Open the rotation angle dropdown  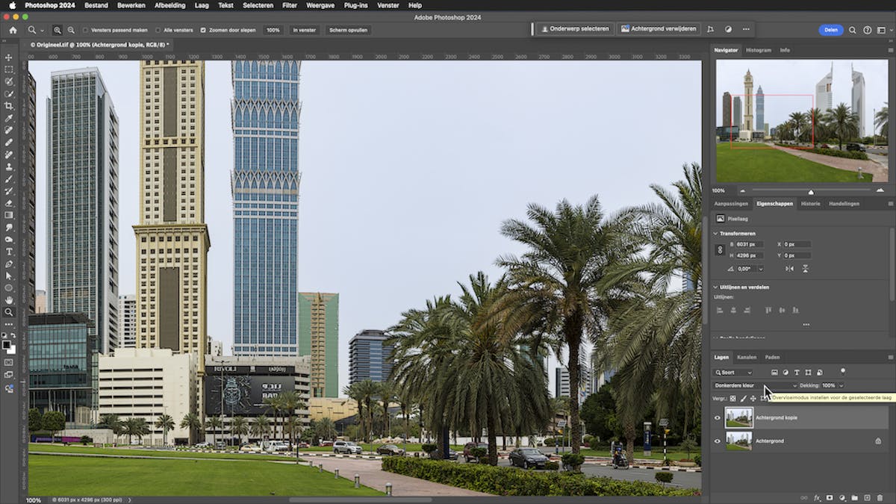760,268
